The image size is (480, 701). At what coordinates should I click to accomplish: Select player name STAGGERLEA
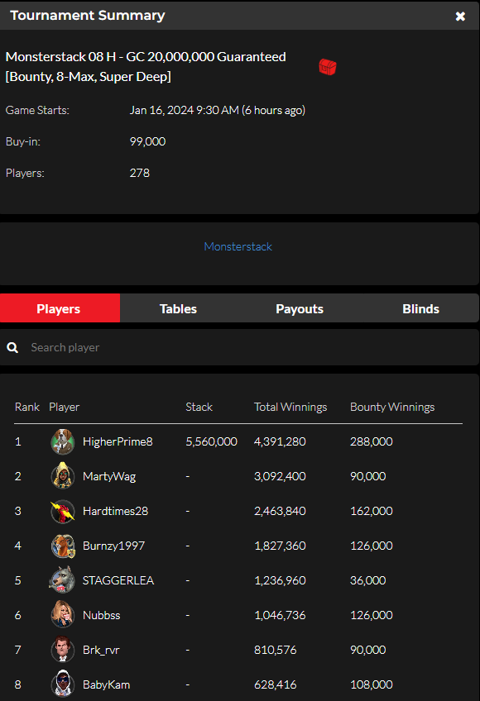[x=118, y=580]
